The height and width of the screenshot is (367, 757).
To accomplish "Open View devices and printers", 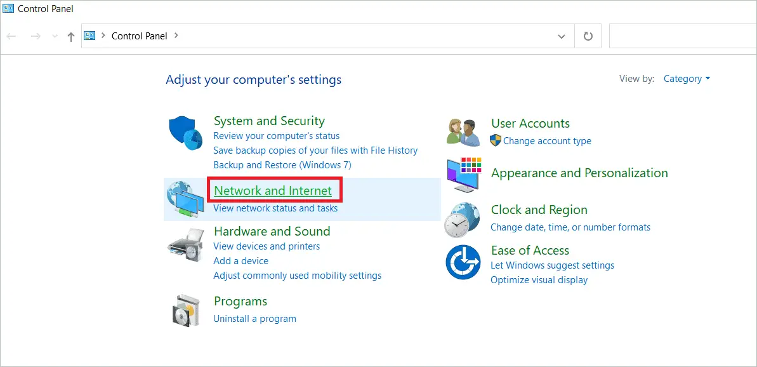I will pyautogui.click(x=267, y=246).
